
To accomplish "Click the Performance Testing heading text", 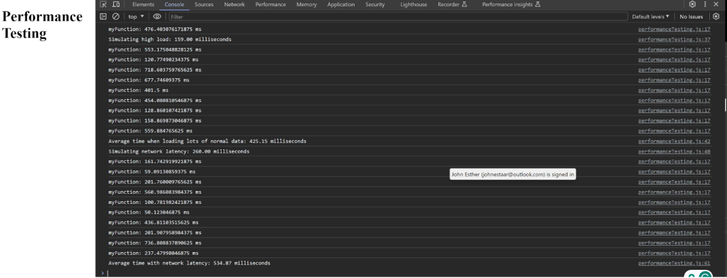I will point(43,25).
